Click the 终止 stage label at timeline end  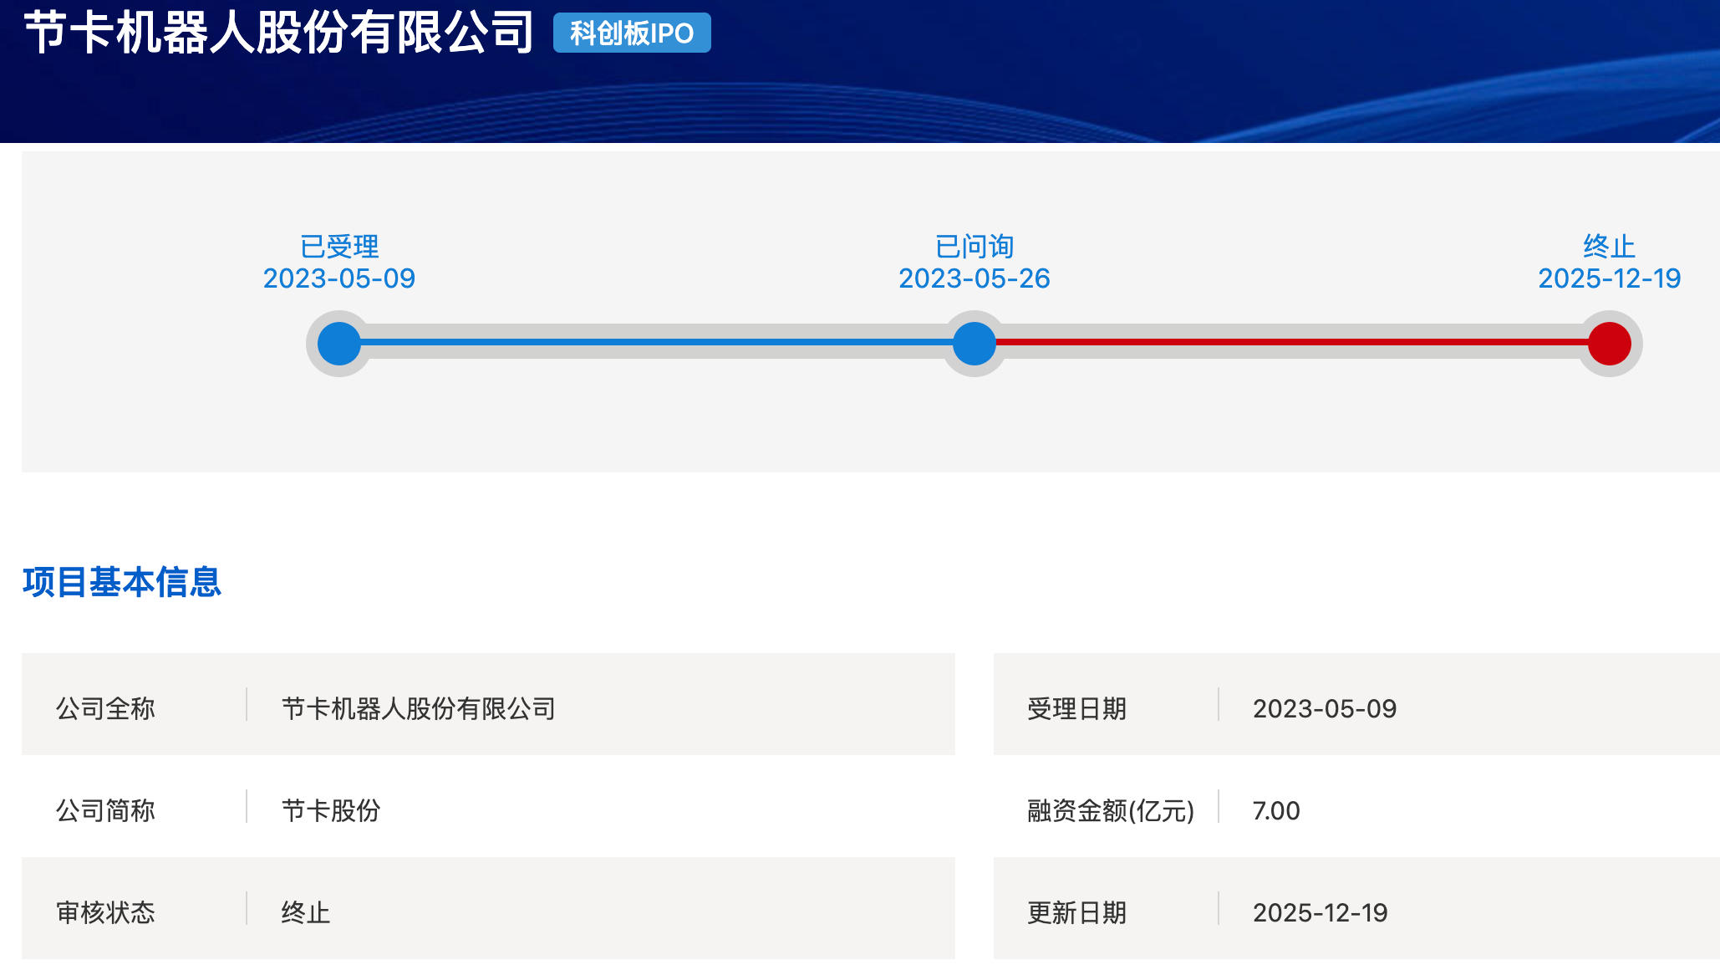[x=1609, y=247]
